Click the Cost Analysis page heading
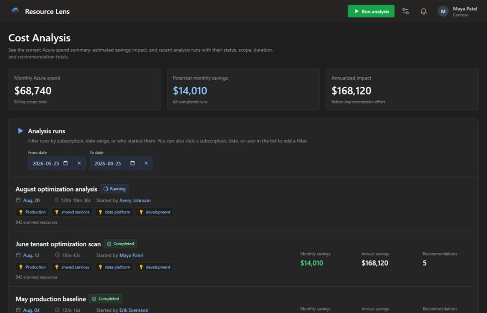 point(39,38)
